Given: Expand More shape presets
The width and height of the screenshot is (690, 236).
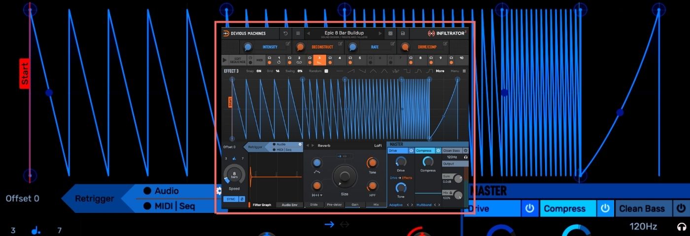Looking at the screenshot, I should coord(440,71).
